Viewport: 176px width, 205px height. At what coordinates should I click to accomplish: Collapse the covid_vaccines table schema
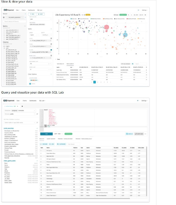(x=37, y=128)
